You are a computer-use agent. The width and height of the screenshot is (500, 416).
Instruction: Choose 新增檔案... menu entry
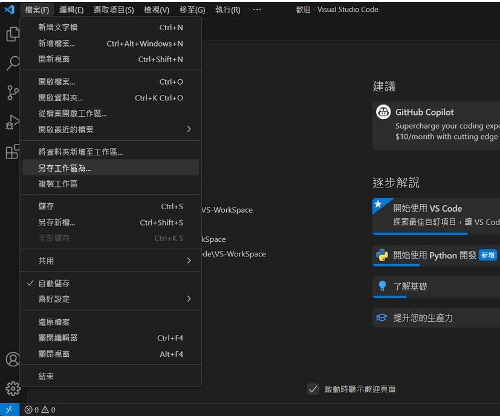(111, 44)
